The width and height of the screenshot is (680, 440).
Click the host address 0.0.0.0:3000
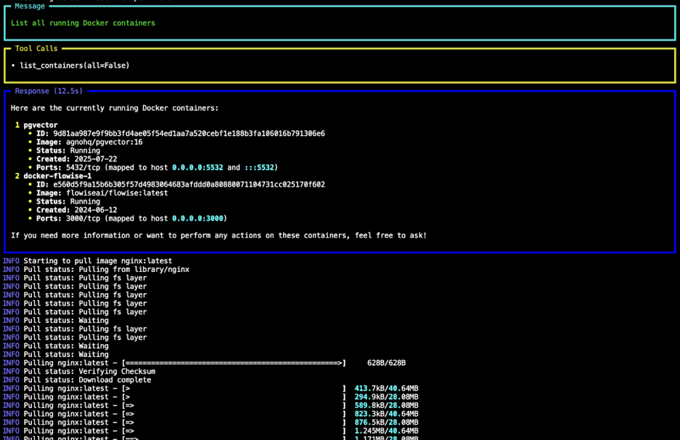[197, 219]
